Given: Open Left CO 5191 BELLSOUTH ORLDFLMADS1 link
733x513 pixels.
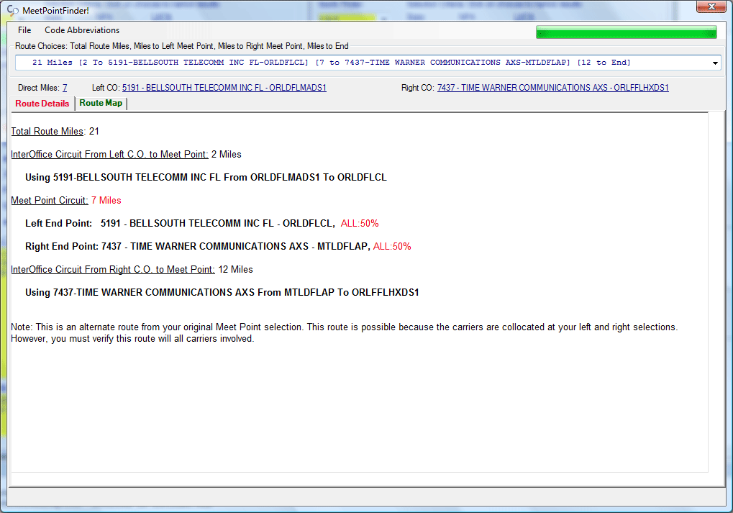Looking at the screenshot, I should click(224, 88).
